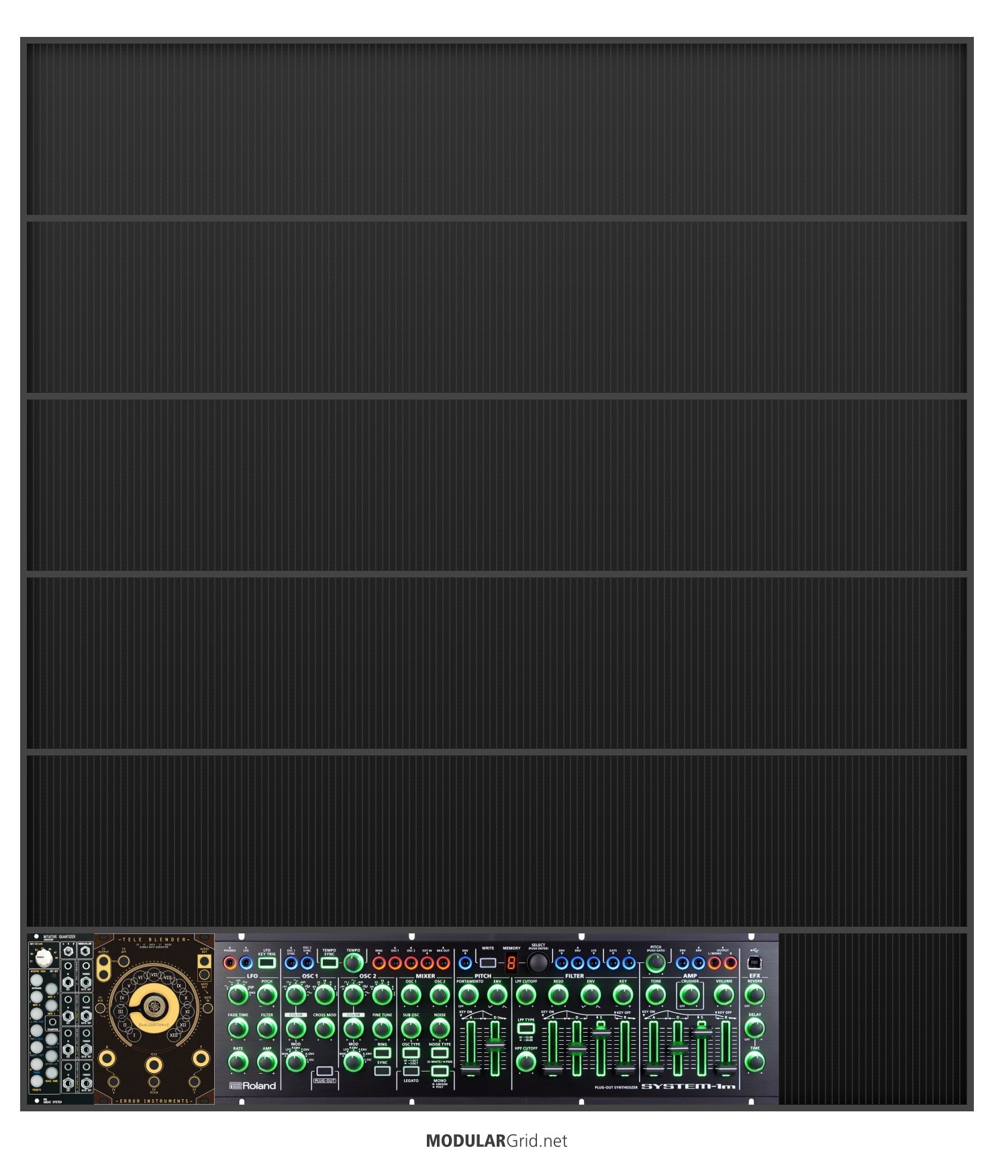Click the OSC 1 waveform selector knob

[296, 995]
